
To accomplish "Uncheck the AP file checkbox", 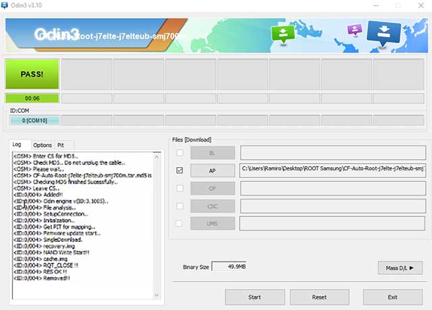I will (180, 170).
